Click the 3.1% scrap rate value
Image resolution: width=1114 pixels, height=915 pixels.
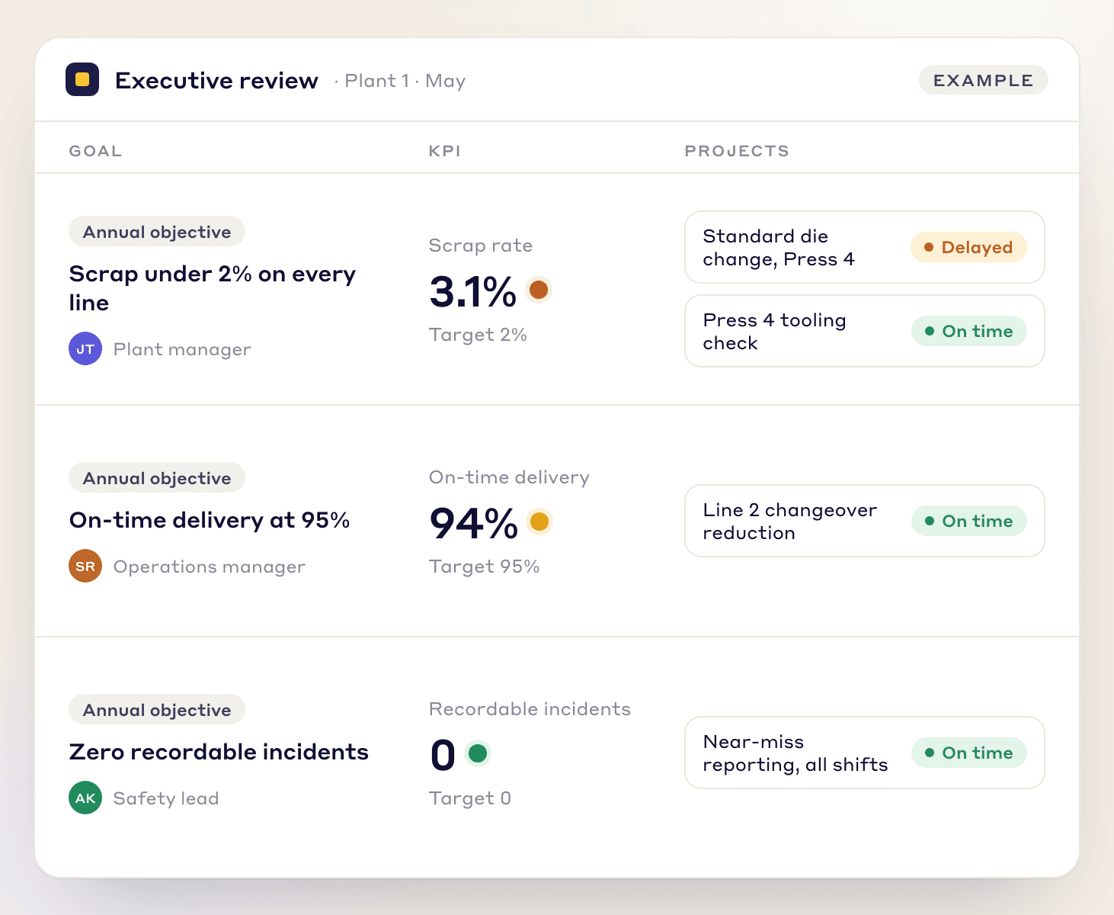pos(473,291)
